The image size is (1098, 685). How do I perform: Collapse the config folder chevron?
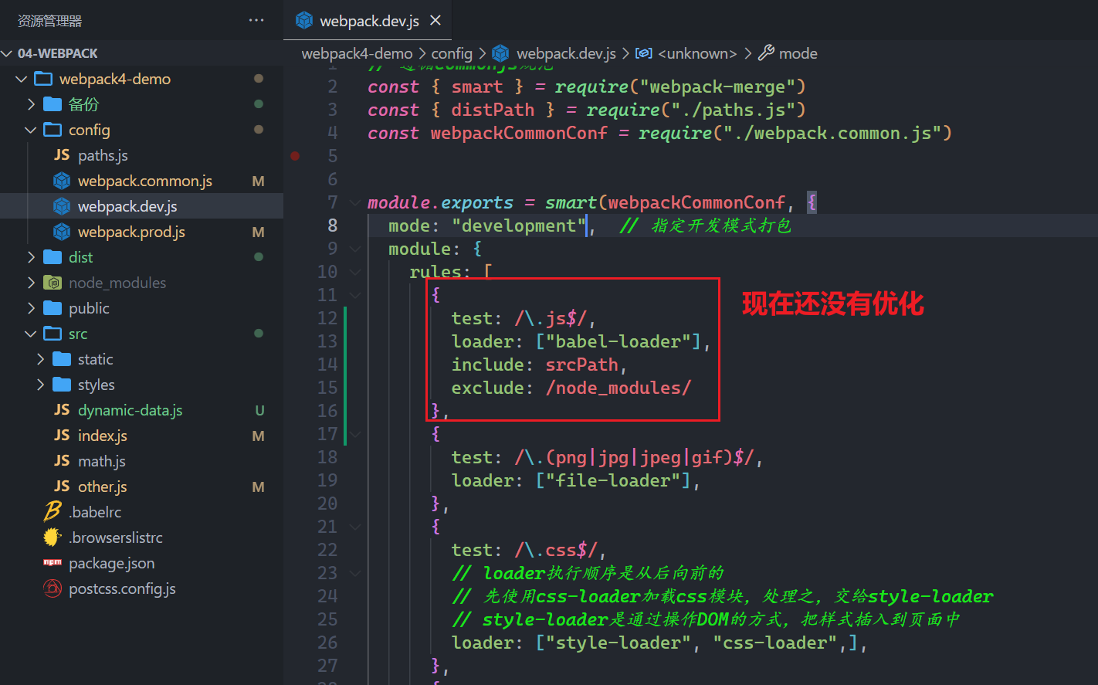(x=31, y=130)
